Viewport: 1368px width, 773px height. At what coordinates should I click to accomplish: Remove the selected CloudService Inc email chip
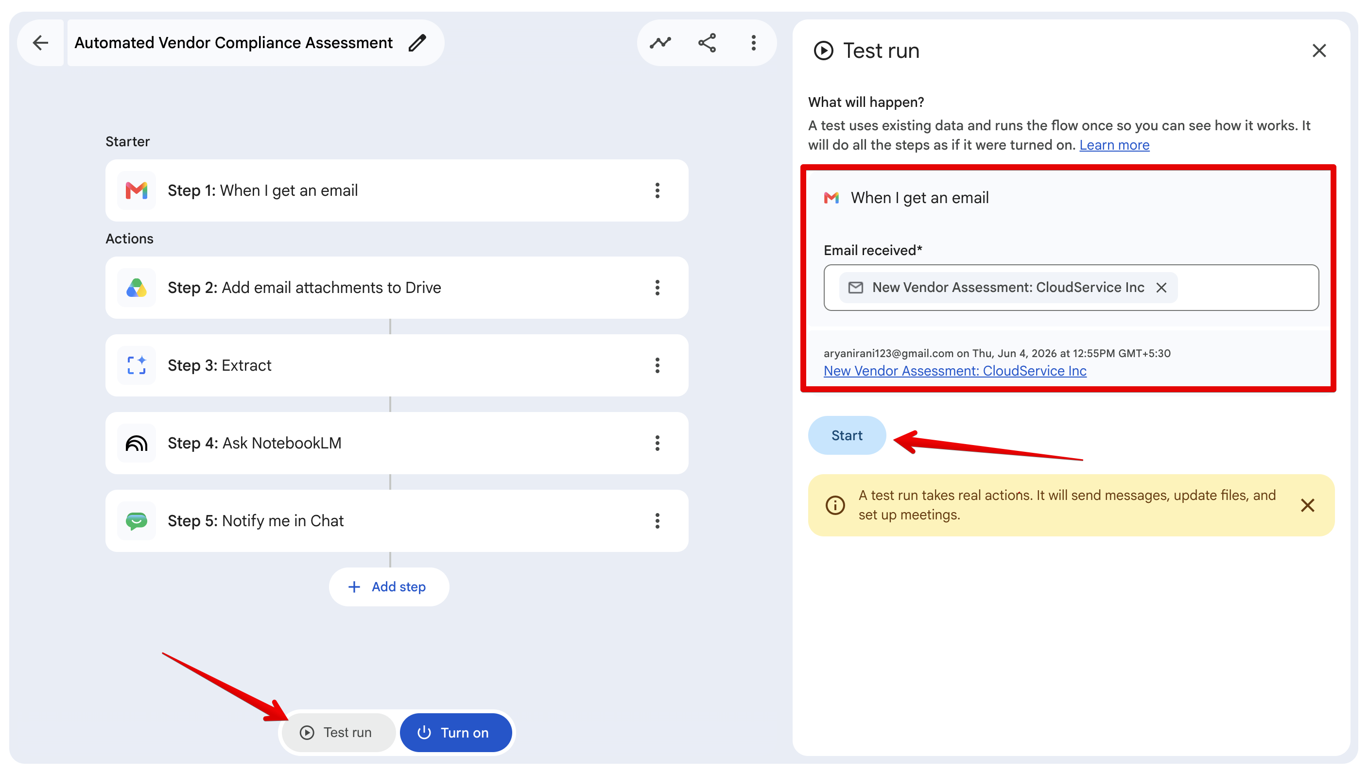pyautogui.click(x=1161, y=288)
